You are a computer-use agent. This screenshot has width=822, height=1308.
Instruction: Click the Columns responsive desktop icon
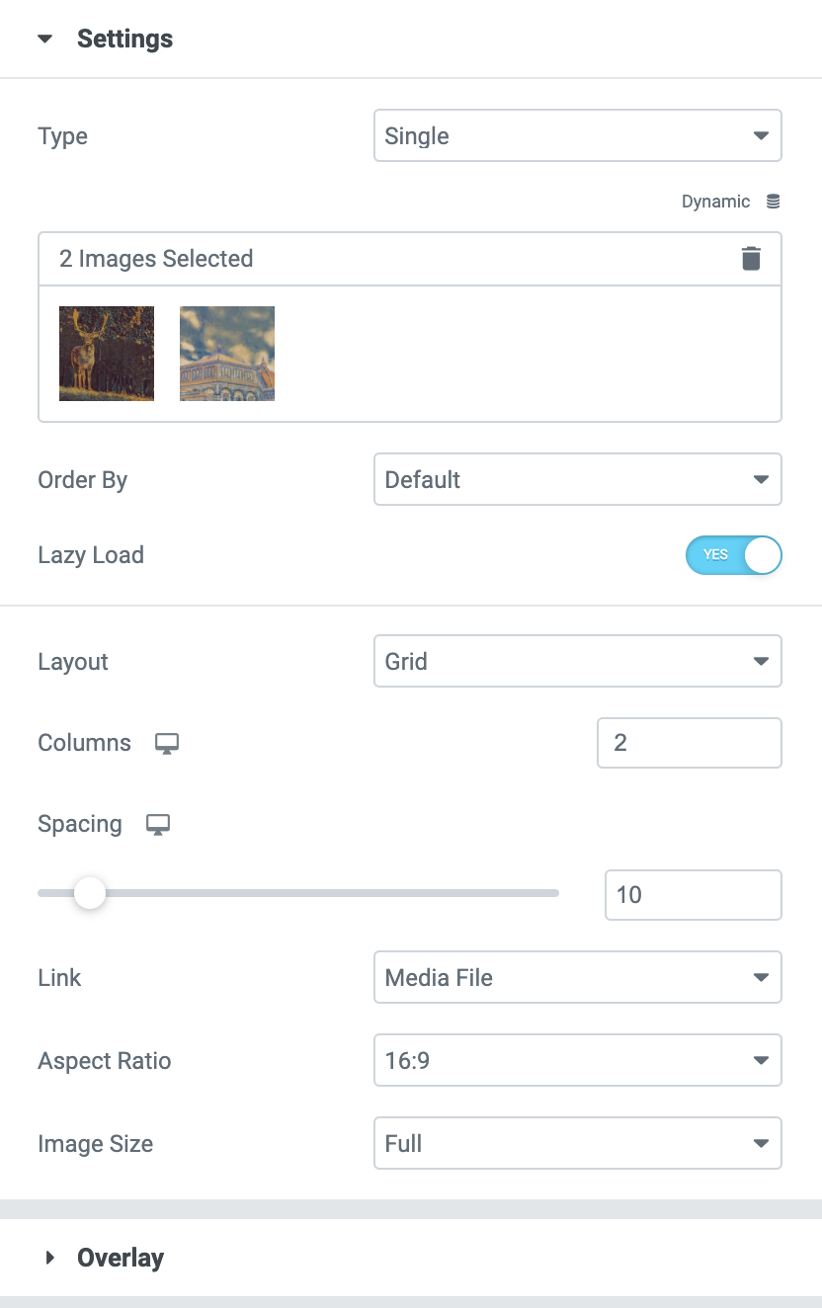coord(167,744)
